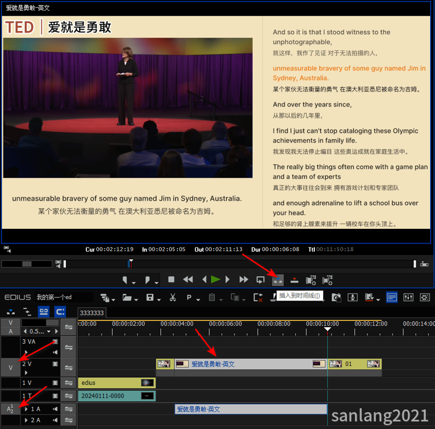Expand audio track 2 A
The image size is (435, 429).
(26, 420)
